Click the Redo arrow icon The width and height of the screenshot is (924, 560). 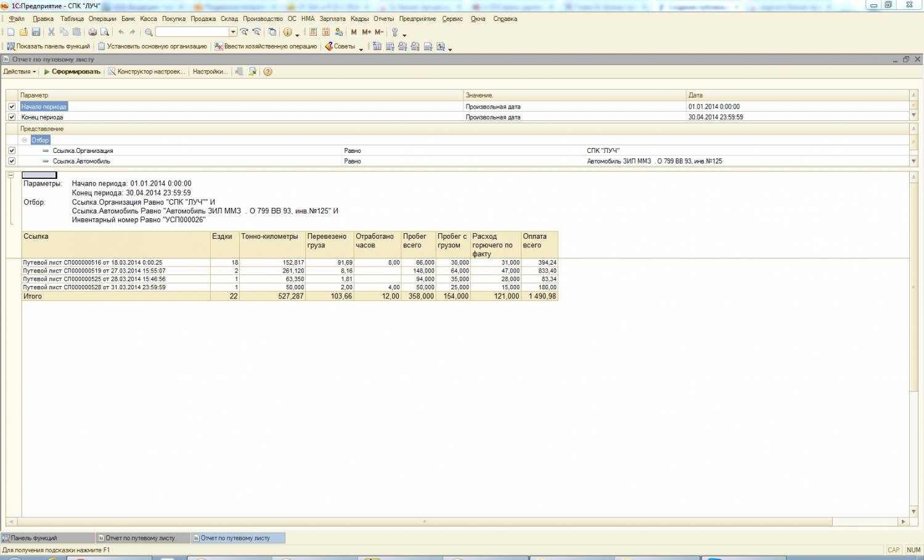132,32
